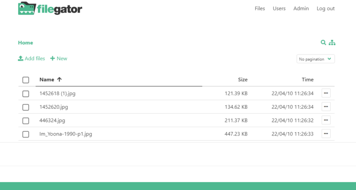
Task: Click the search magnifier icon
Action: pyautogui.click(x=323, y=43)
